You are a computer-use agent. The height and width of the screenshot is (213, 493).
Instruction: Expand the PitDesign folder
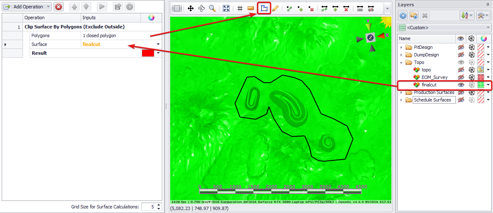[401, 47]
